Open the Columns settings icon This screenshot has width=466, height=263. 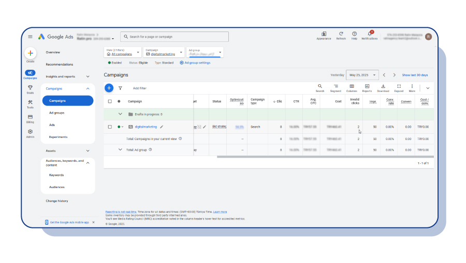coord(352,88)
